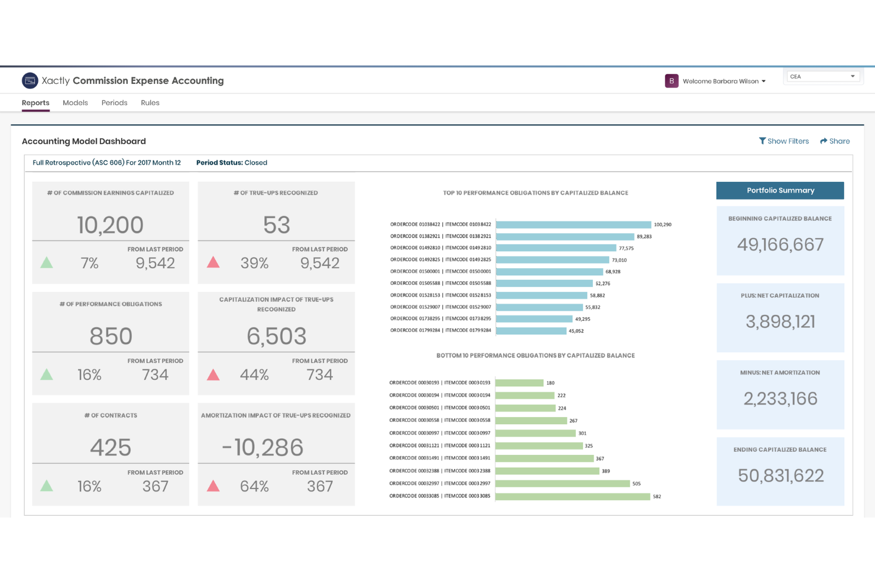Click red triangle in True-Ups Recognized card

point(213,262)
